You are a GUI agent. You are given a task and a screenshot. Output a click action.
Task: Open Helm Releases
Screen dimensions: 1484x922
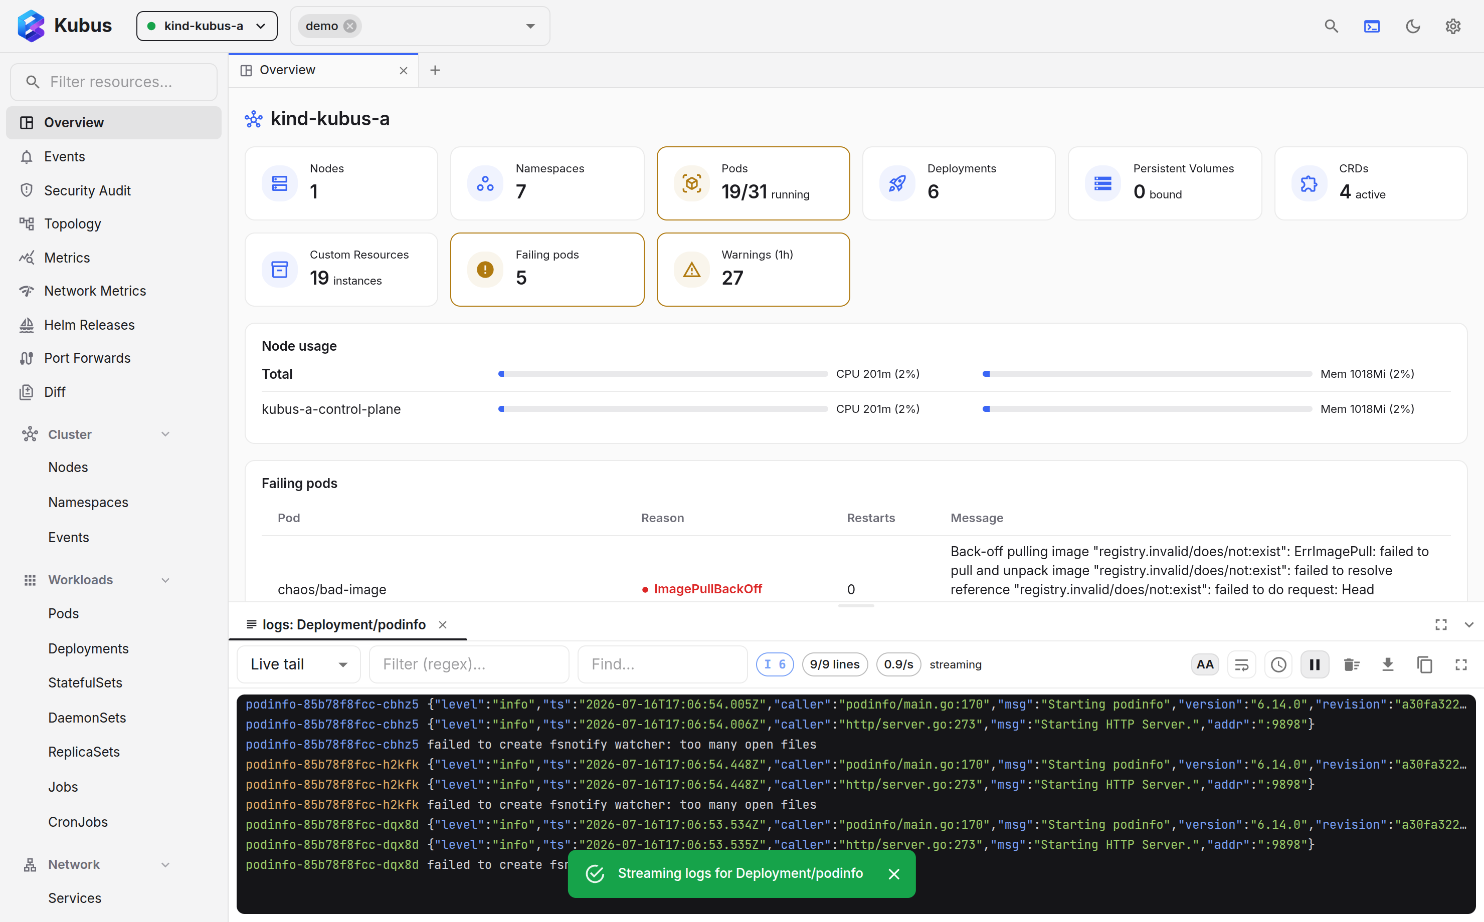click(x=113, y=325)
